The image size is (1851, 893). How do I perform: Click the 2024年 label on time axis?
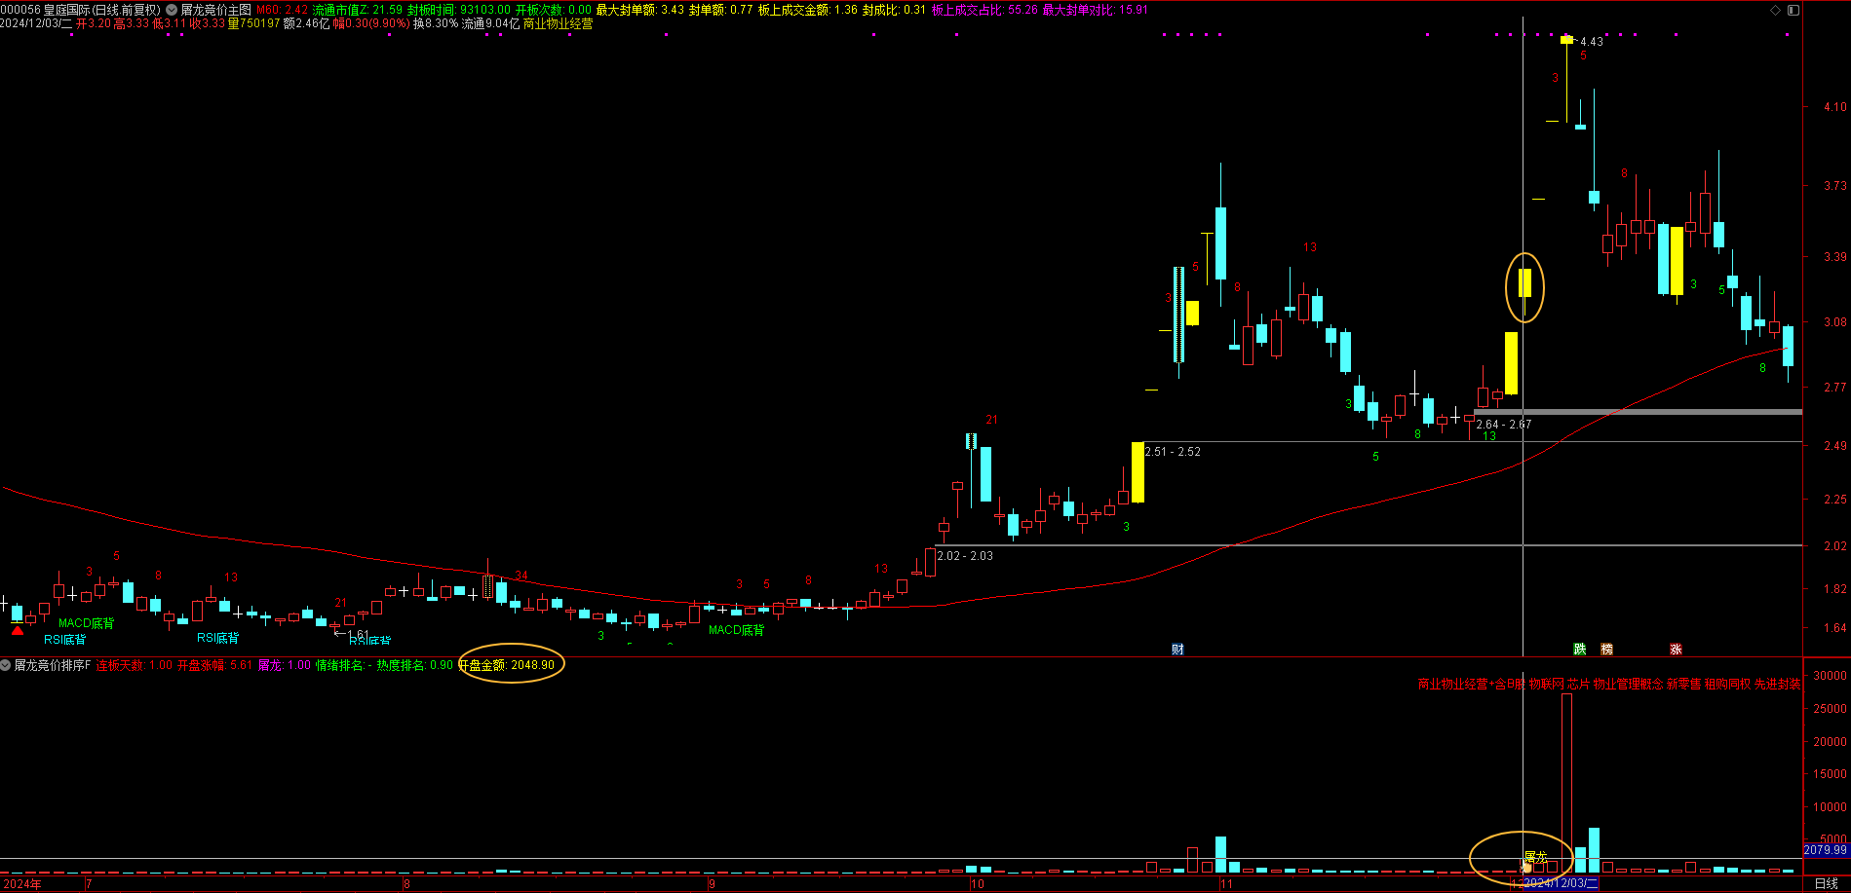tap(21, 884)
